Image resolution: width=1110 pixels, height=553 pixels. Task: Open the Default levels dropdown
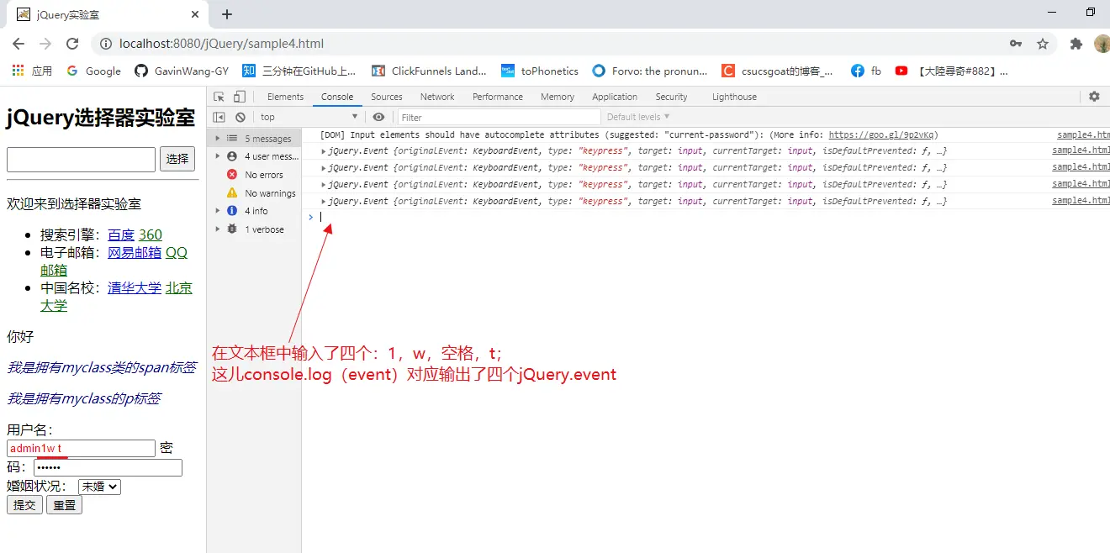point(638,118)
